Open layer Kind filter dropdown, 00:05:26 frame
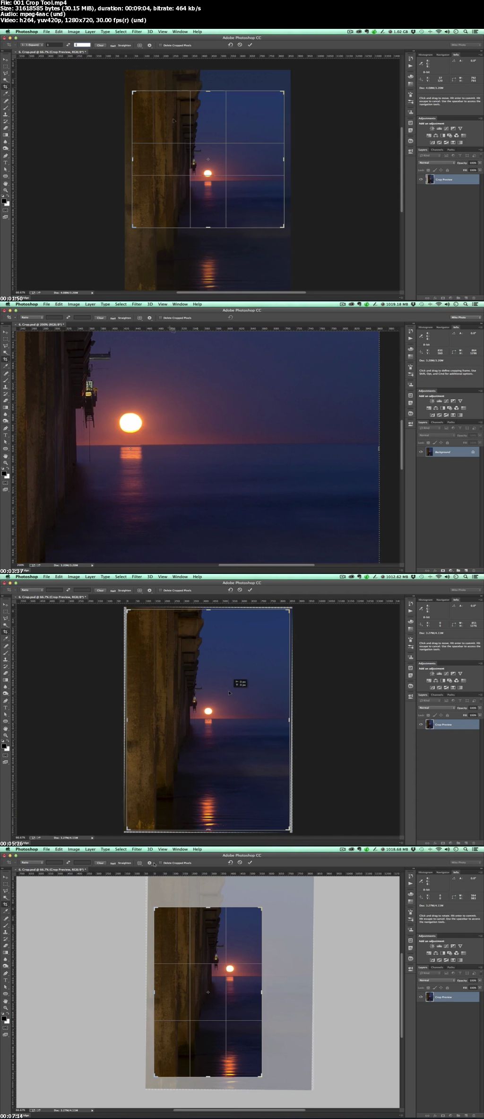 430,701
